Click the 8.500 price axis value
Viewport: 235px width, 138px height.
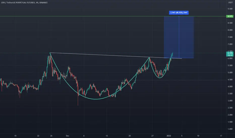[x=230, y=23]
